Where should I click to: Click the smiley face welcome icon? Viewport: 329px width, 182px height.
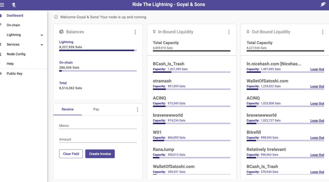click(x=56, y=17)
